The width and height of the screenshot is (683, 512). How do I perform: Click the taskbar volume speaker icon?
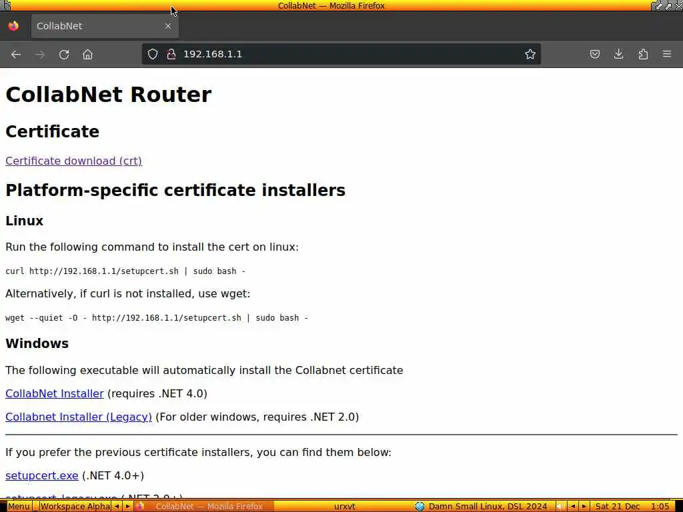point(561,507)
